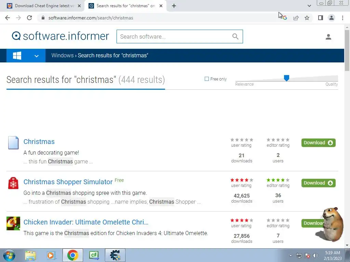Select the Search results for christmas tab
The width and height of the screenshot is (350, 262).
[x=125, y=6]
